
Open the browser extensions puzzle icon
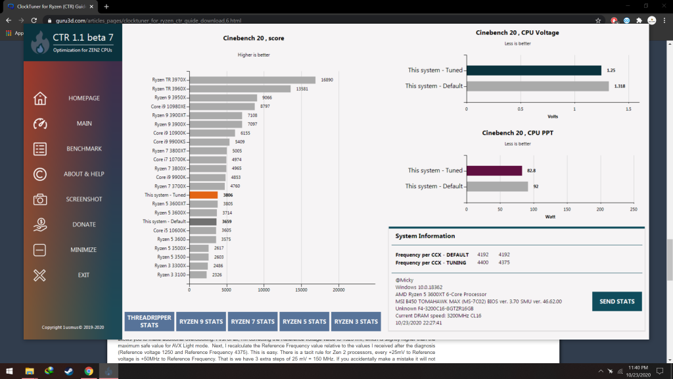click(639, 20)
